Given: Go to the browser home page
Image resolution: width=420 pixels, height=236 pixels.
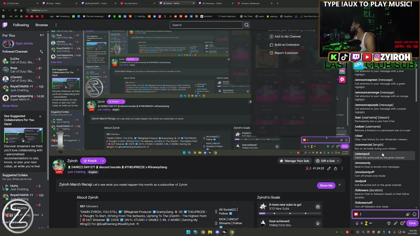Looking at the screenshot, I should [x=21, y=10].
